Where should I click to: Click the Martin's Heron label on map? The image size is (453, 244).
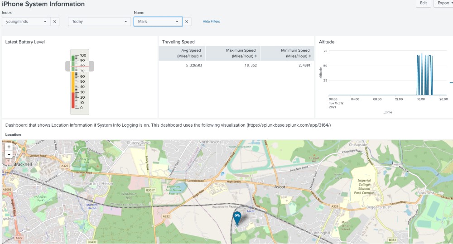[99, 183]
